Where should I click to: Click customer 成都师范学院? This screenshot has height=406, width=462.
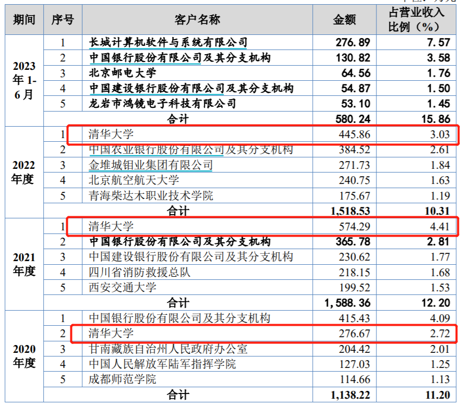click(x=122, y=379)
